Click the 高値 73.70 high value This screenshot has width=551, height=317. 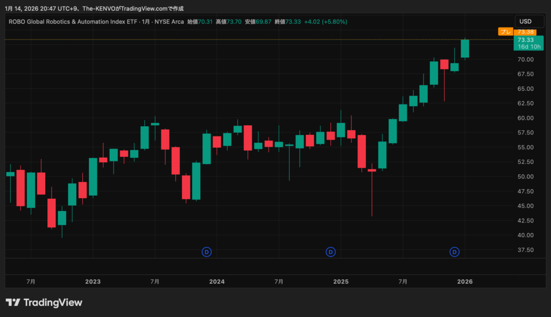point(225,21)
